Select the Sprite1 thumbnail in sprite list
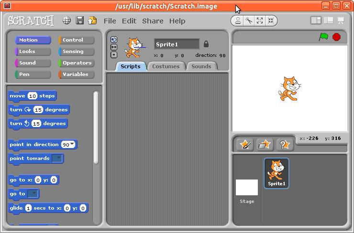 (277, 173)
